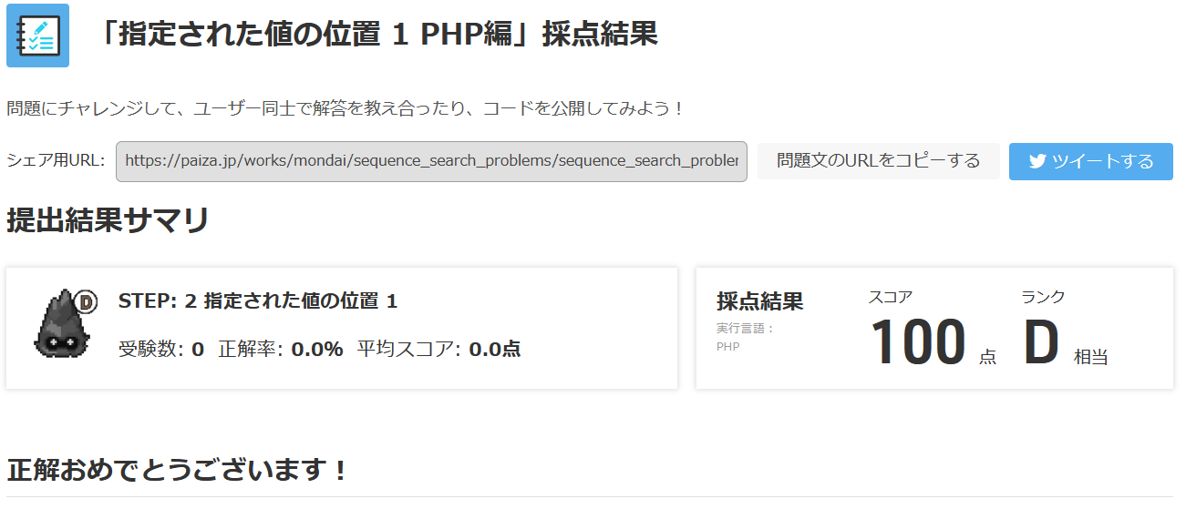The width and height of the screenshot is (1186, 509).
Task: Click the シェア用URL label
Action: 56,161
